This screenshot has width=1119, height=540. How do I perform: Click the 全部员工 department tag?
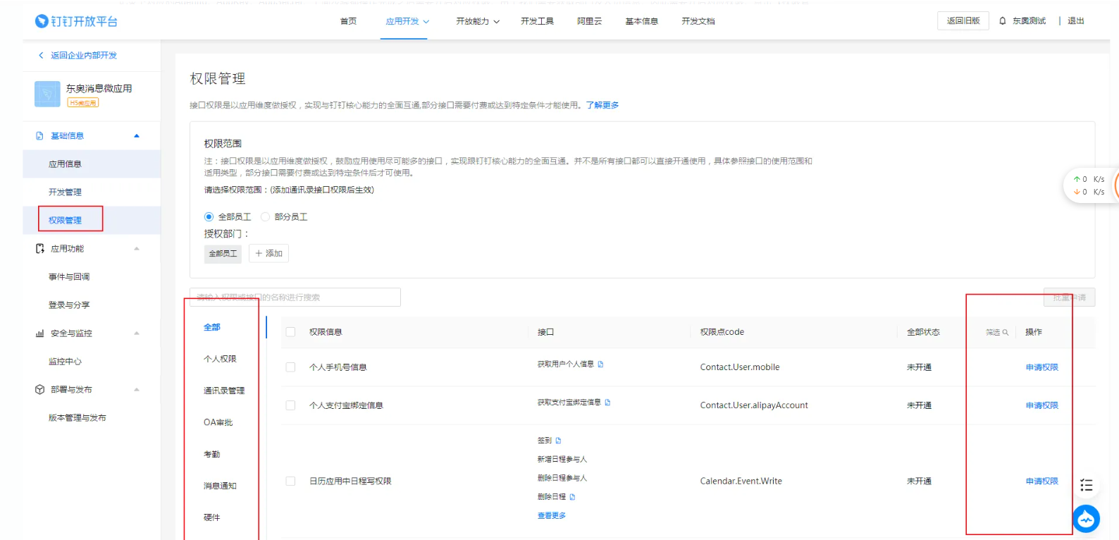pyautogui.click(x=223, y=254)
